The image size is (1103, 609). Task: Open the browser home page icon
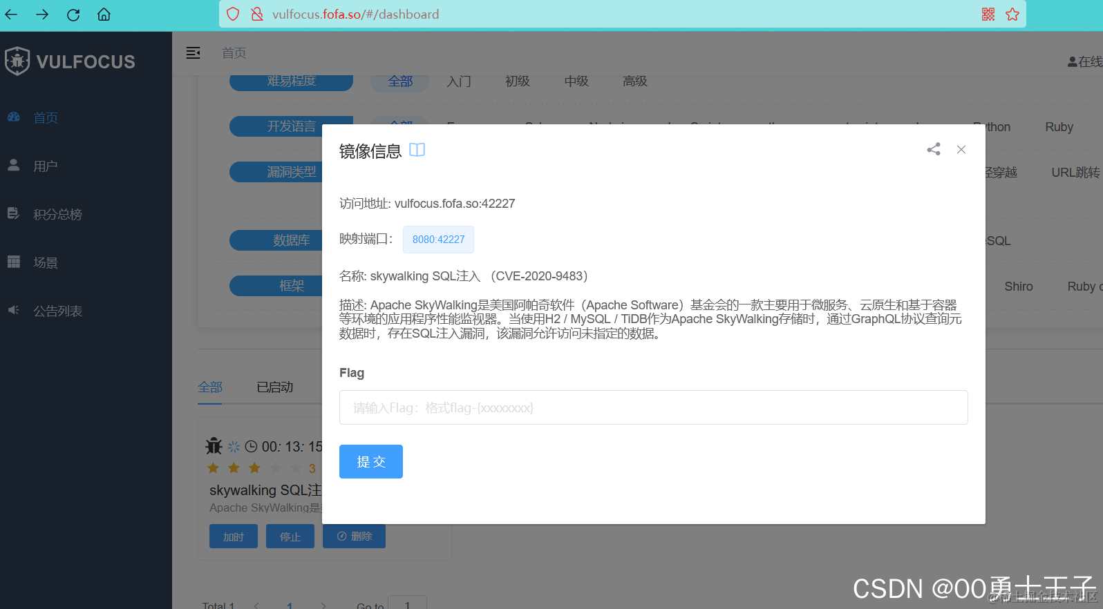pos(104,14)
